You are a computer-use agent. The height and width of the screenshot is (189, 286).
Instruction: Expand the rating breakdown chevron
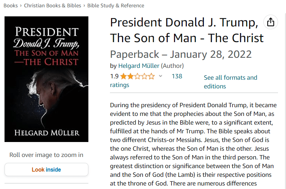160,76
